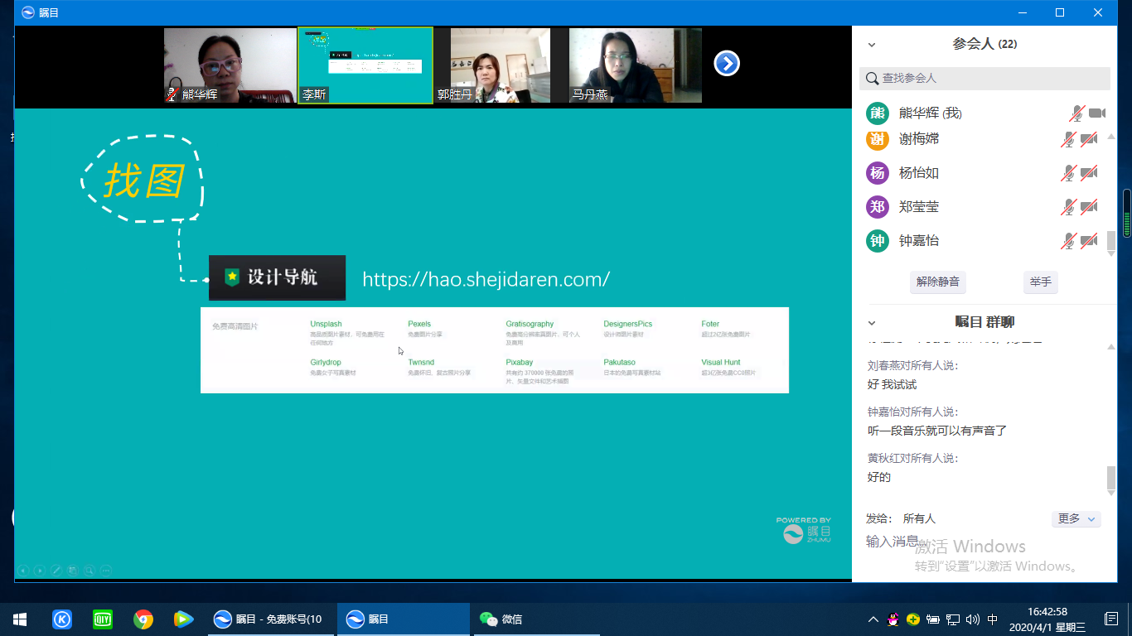Open the more options ellipsis on slide
Screen dimensions: 1132x636
point(106,570)
